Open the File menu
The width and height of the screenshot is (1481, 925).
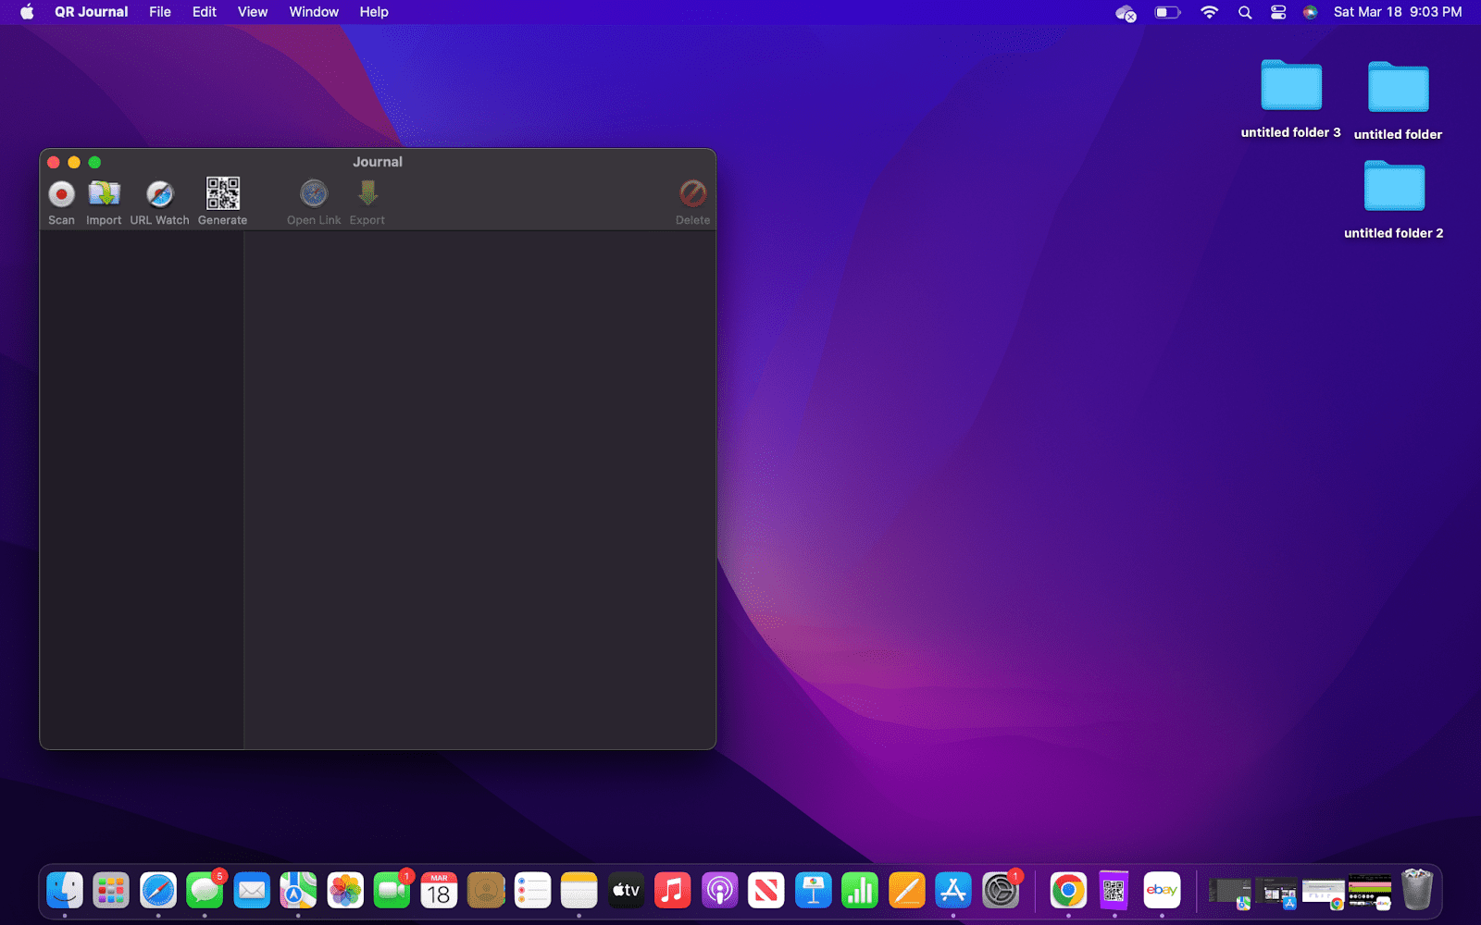pyautogui.click(x=160, y=12)
